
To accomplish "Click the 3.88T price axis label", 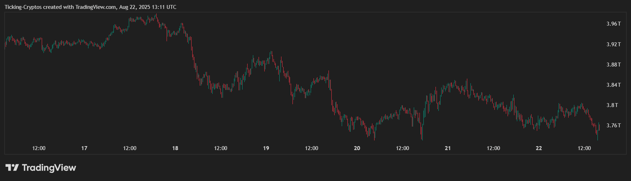I will click(613, 65).
